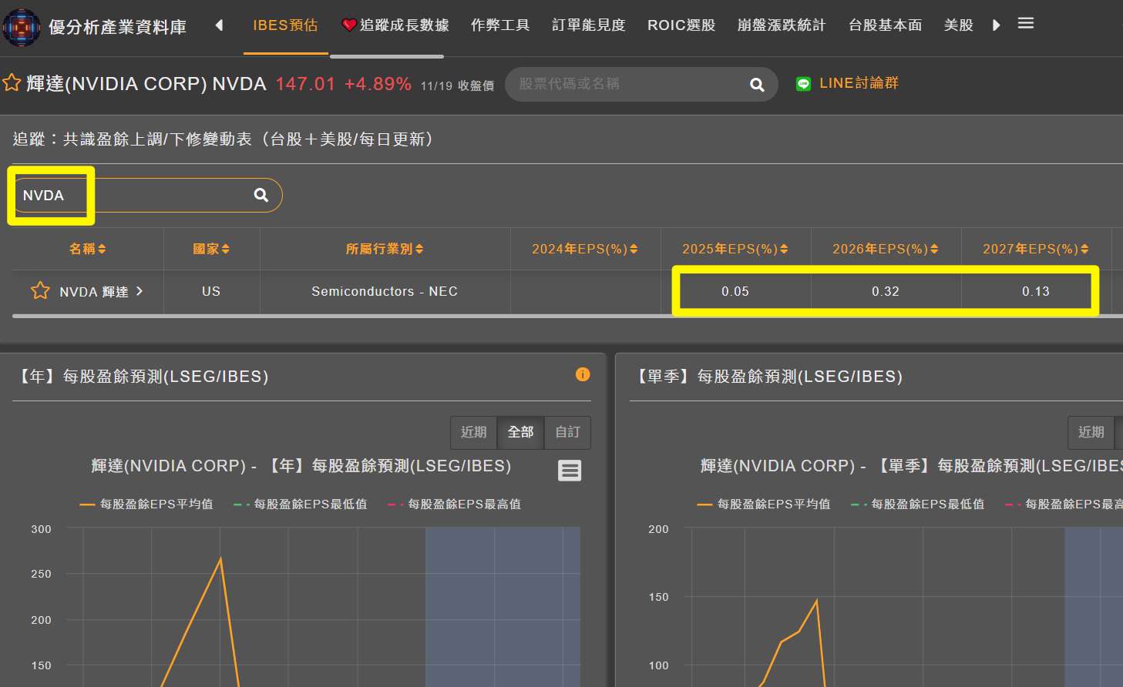
Task: Click 【年】每股盈餘預測(LSEG/IBES) panel title
Action: 143,376
